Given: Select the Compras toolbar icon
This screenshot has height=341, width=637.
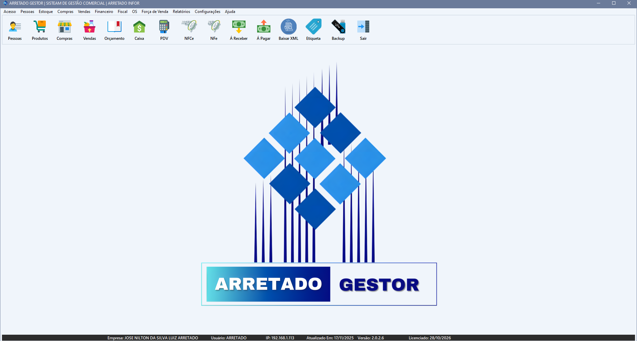Looking at the screenshot, I should (x=64, y=30).
